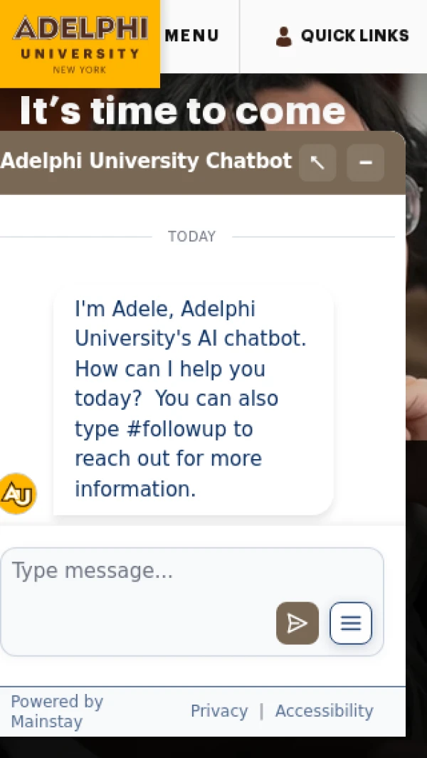
Task: Open the Privacy link
Action: (x=219, y=711)
